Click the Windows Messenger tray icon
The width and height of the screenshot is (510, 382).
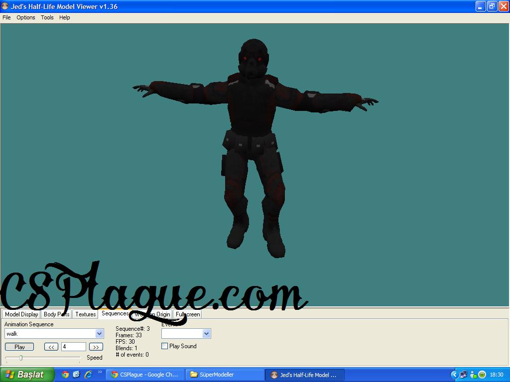(473, 375)
